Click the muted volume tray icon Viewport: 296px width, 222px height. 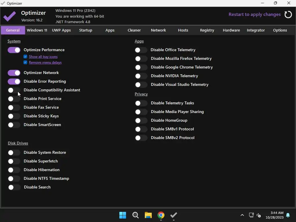click(259, 215)
